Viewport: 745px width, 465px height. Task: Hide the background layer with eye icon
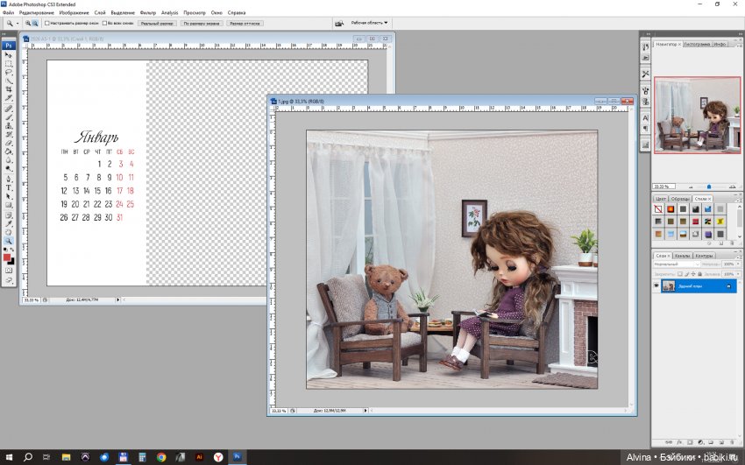(x=657, y=286)
